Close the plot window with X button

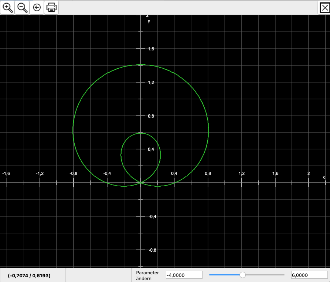tap(325, 8)
